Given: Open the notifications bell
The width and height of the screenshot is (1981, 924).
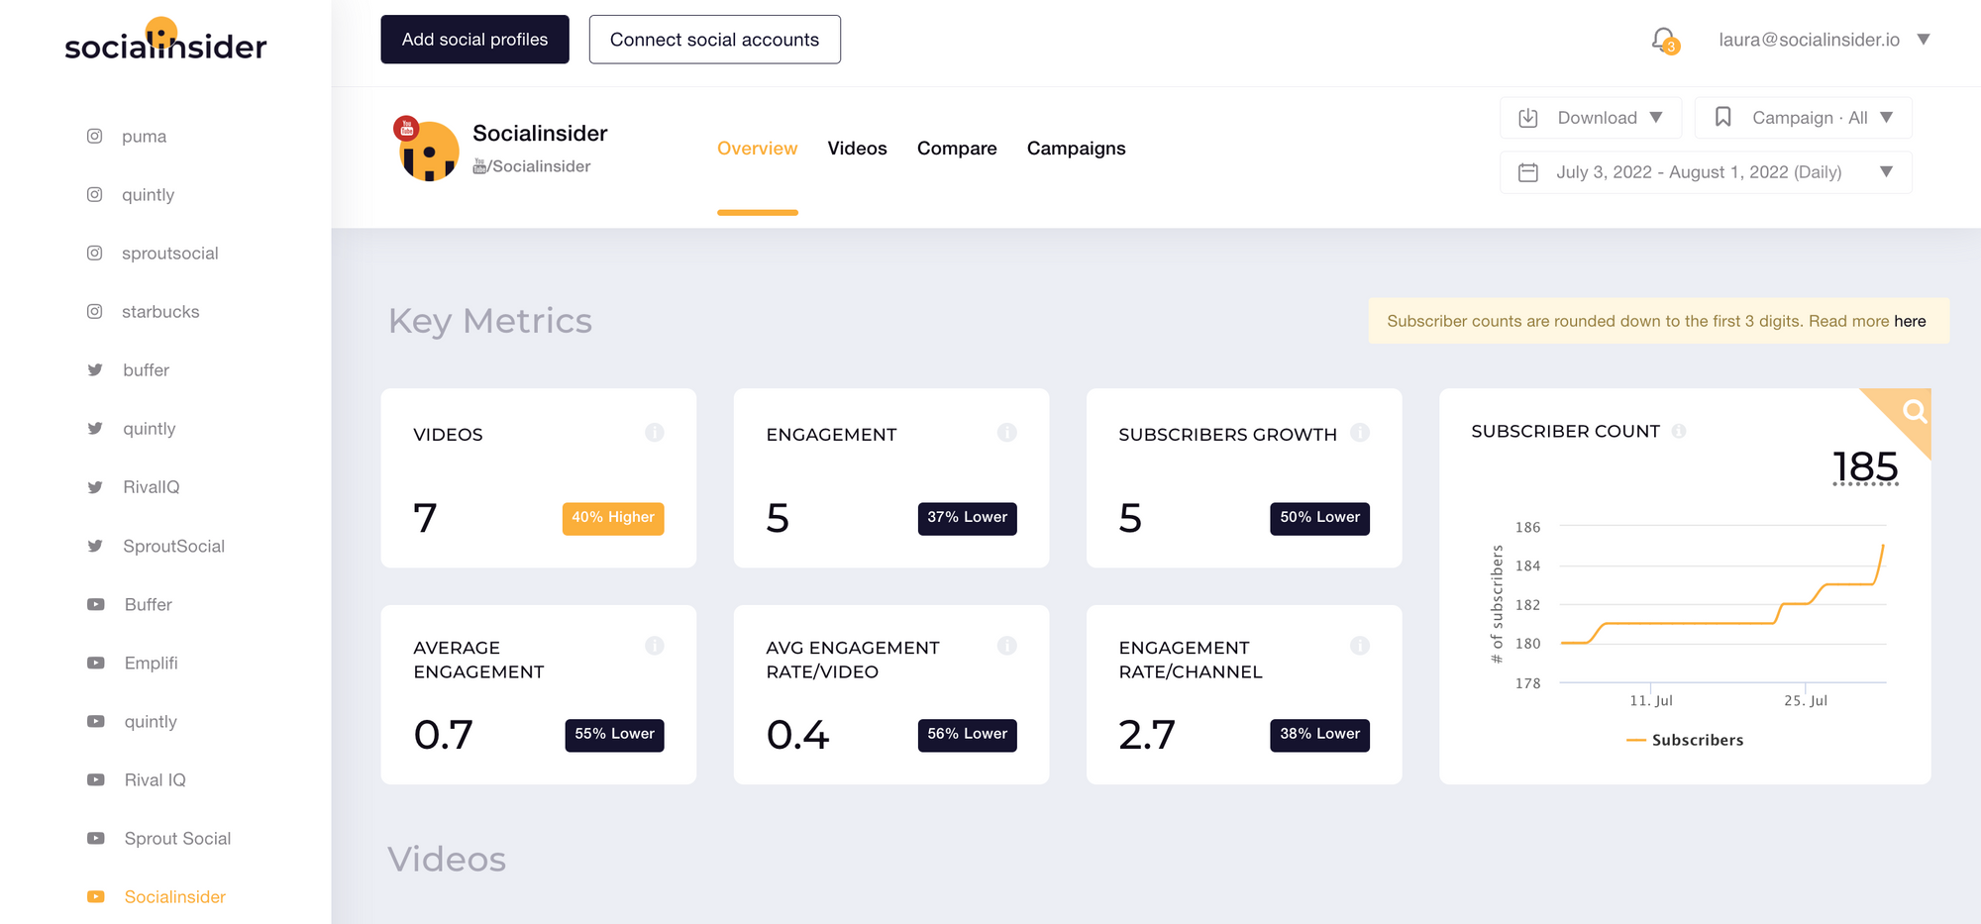Looking at the screenshot, I should click(x=1664, y=40).
